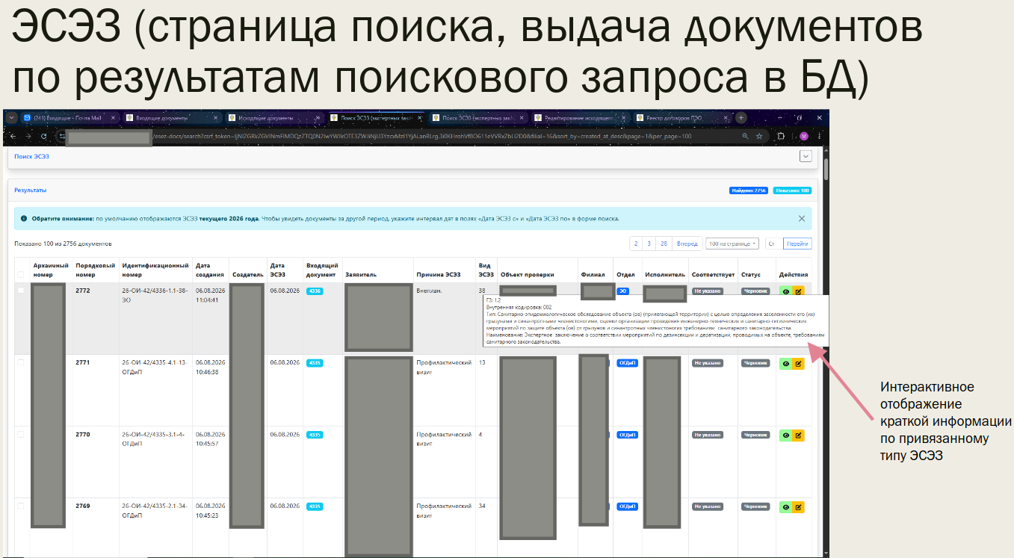Dismiss the blue notice with its X

click(x=802, y=219)
